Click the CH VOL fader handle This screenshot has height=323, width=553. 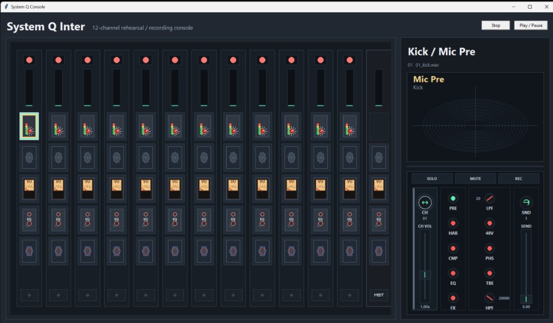click(424, 275)
